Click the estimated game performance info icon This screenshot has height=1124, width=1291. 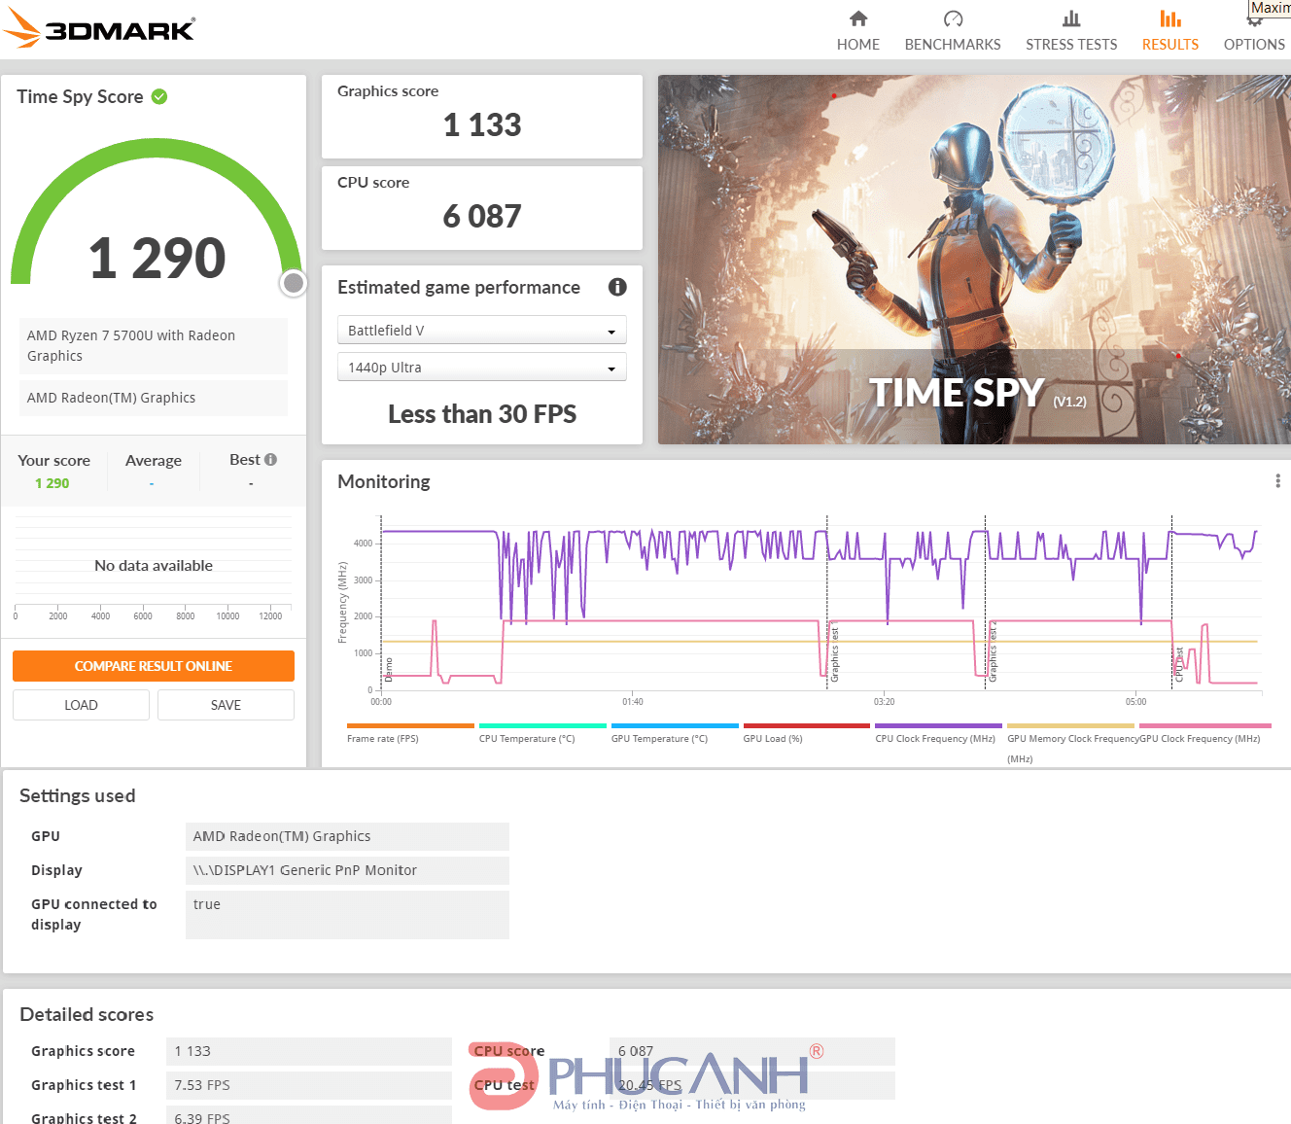[x=617, y=287]
